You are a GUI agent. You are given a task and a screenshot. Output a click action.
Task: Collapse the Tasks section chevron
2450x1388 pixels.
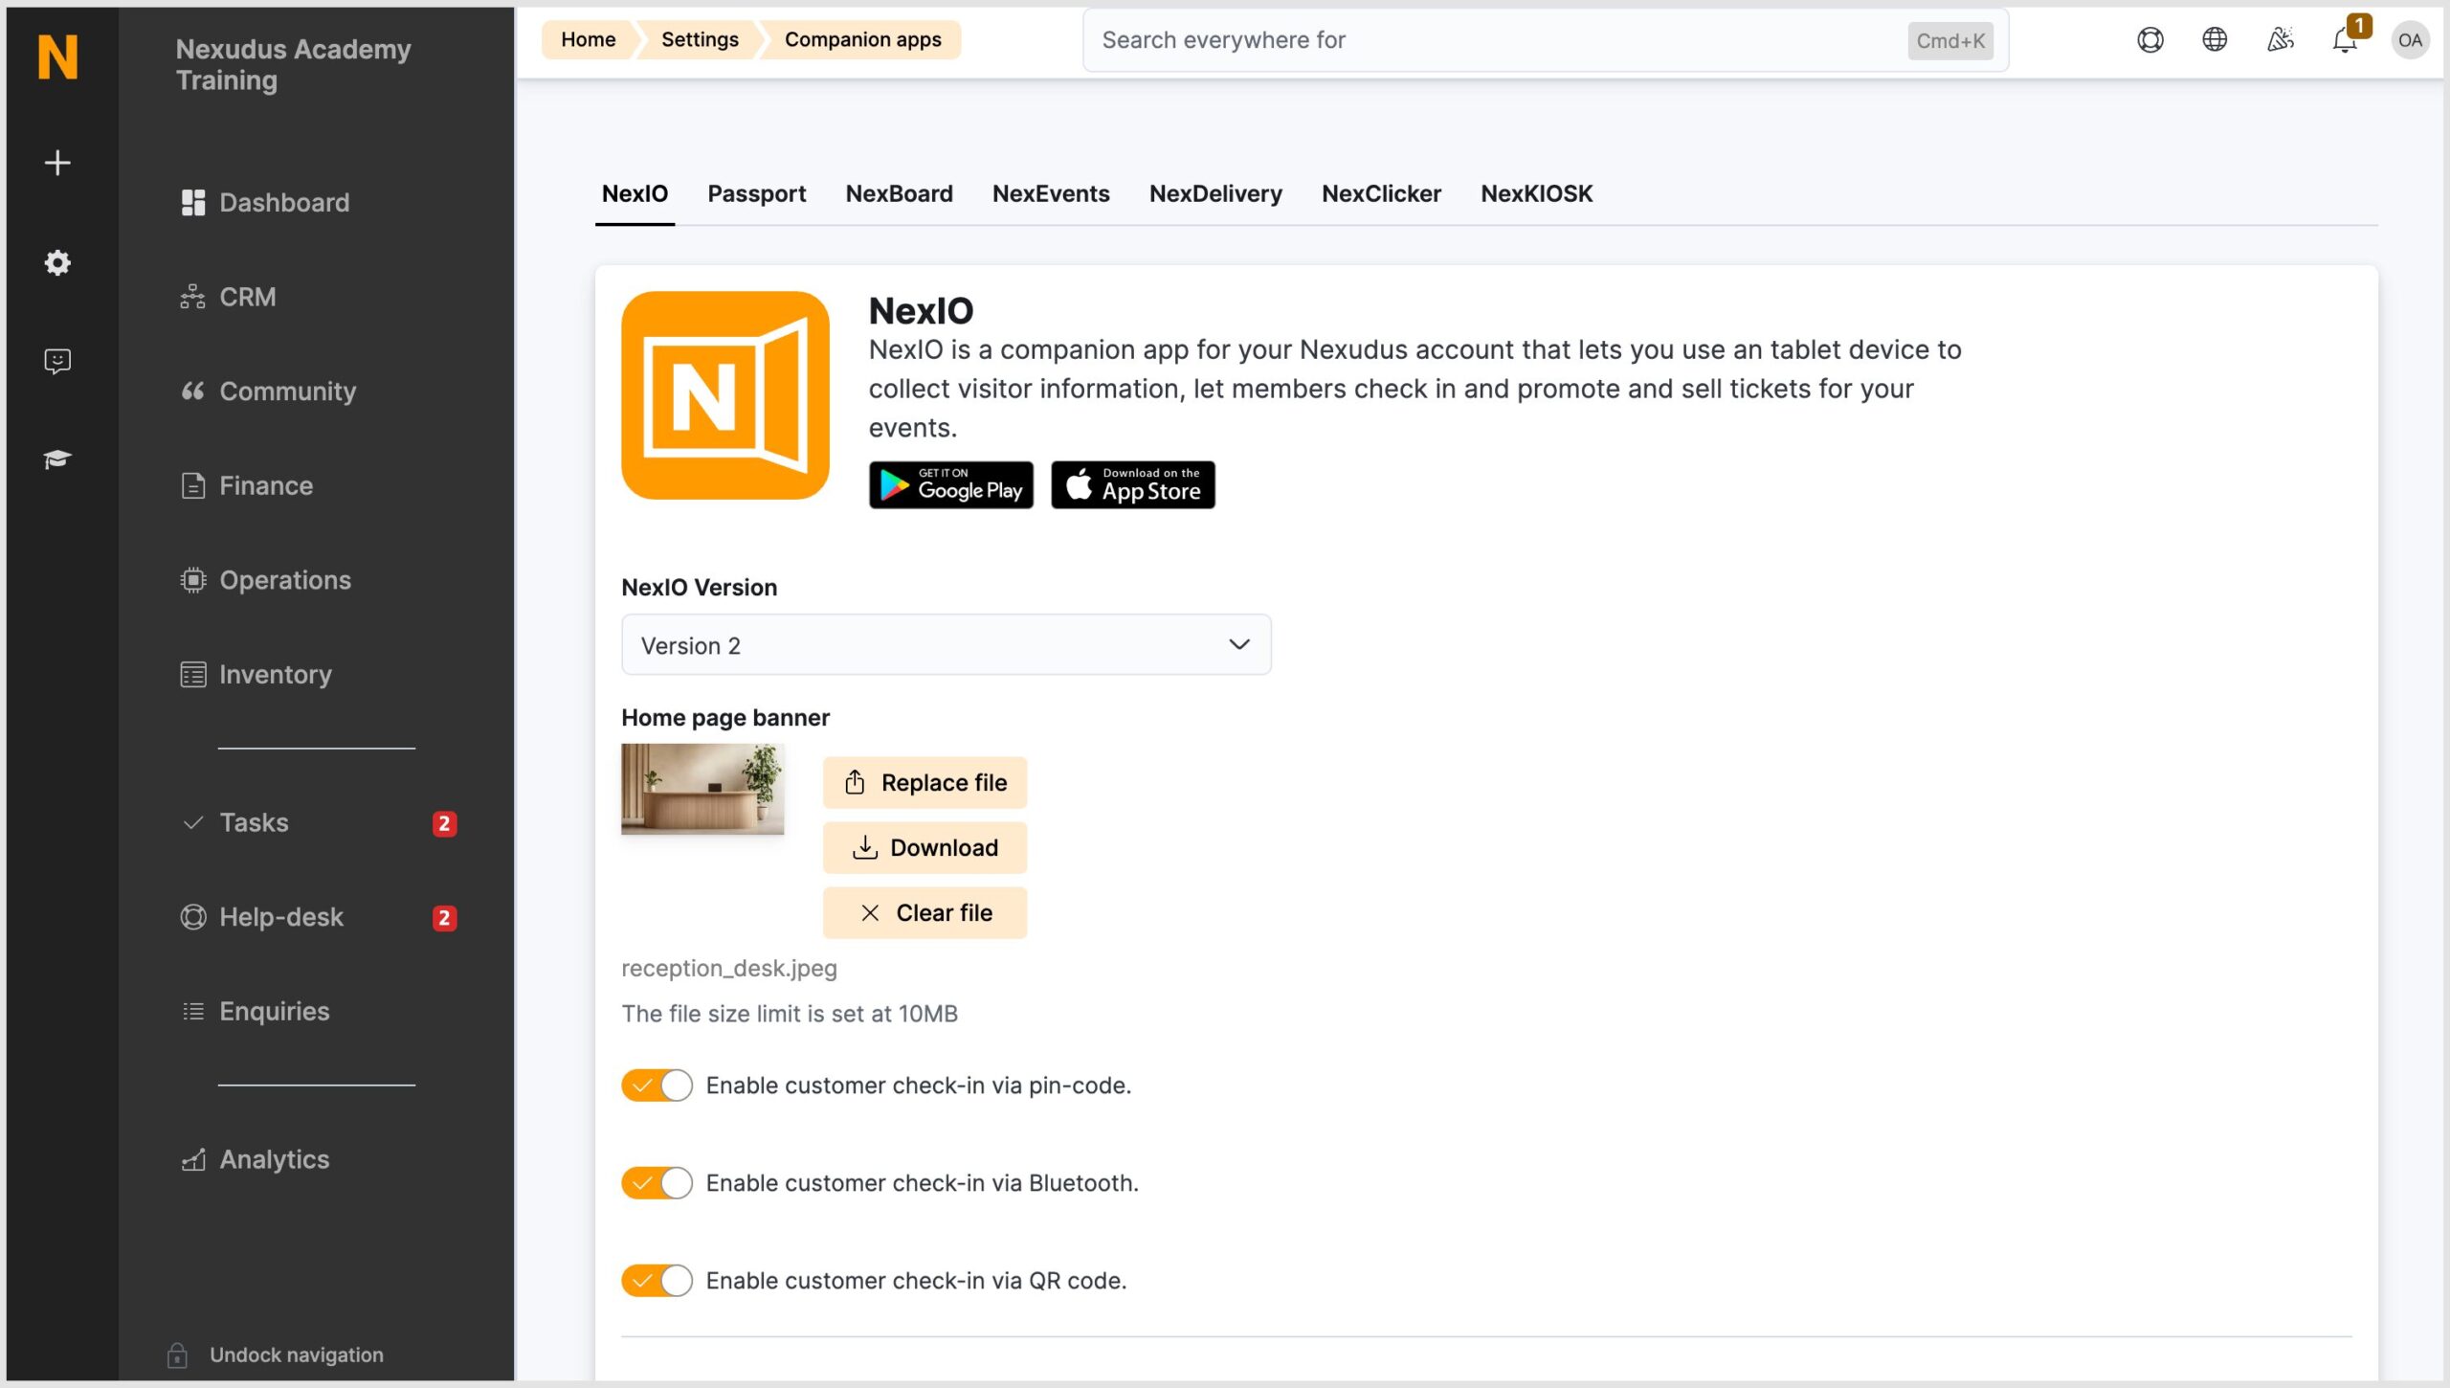(192, 822)
